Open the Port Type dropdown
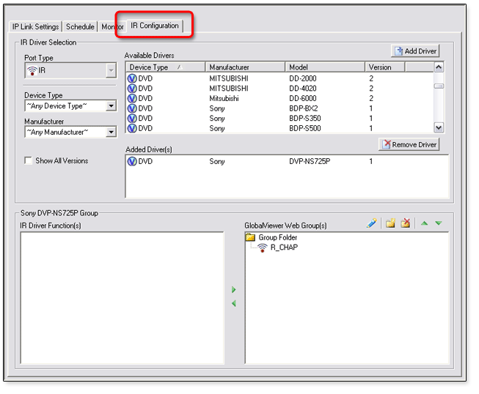This screenshot has width=479, height=394. pos(111,71)
